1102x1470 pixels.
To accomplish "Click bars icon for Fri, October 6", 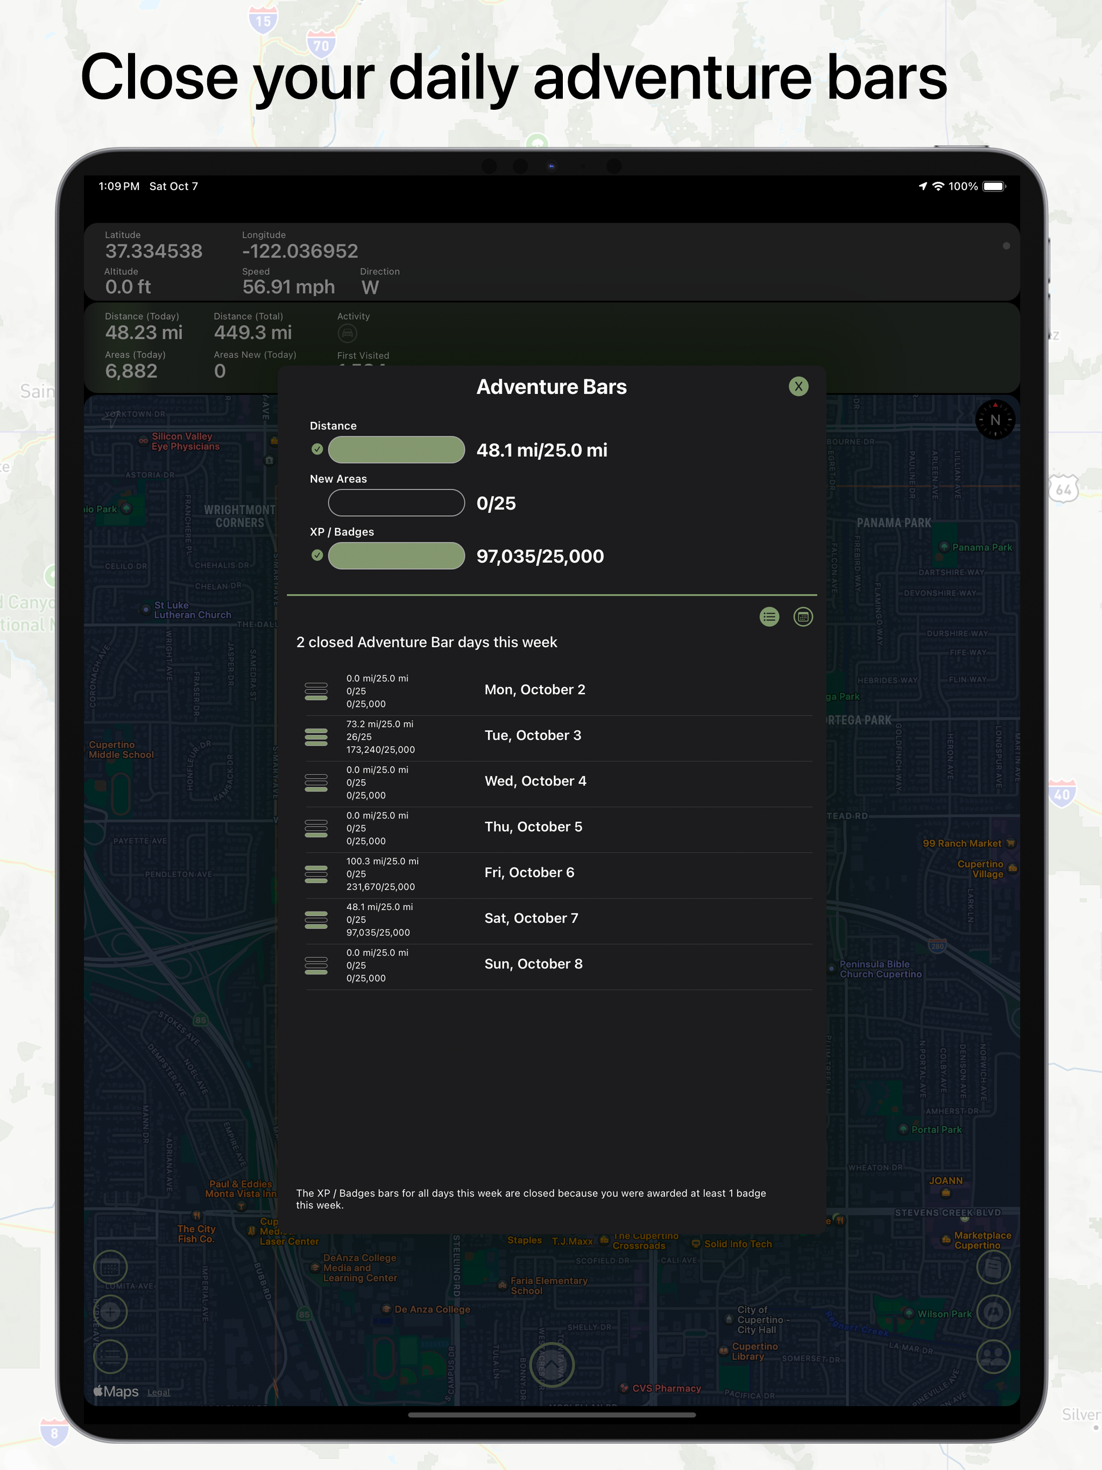I will pyautogui.click(x=316, y=874).
